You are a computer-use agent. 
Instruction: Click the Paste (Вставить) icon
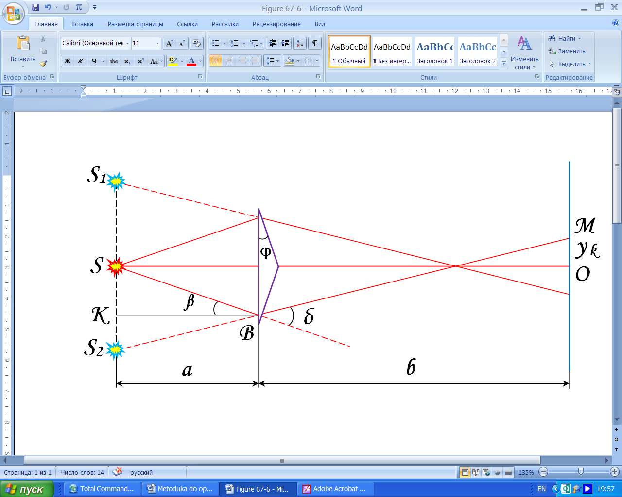[23, 44]
